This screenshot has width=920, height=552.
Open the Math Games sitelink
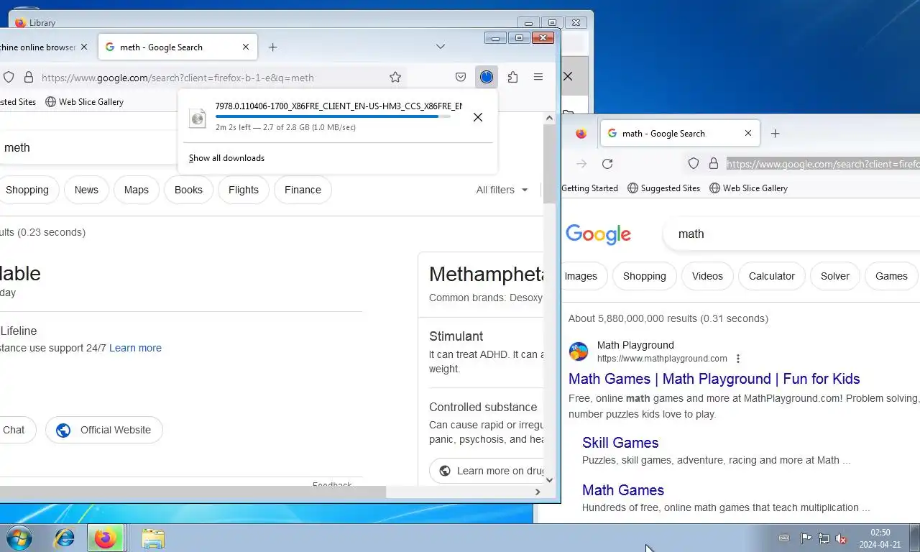pos(623,490)
